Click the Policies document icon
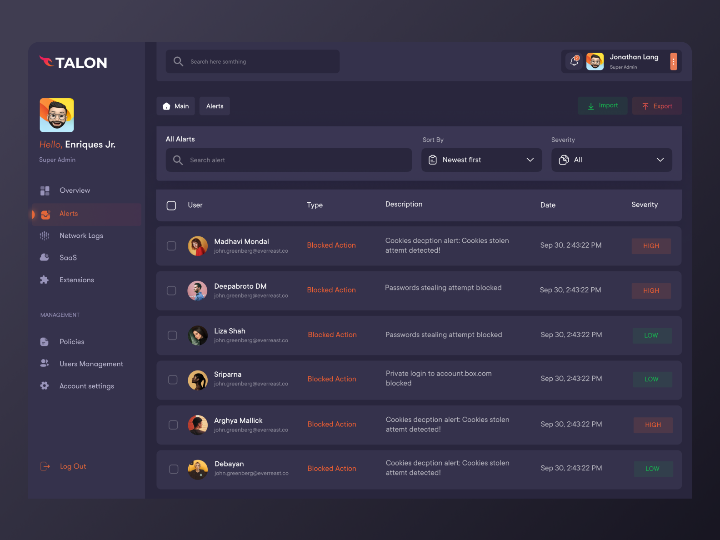The width and height of the screenshot is (720, 540). [x=44, y=342]
